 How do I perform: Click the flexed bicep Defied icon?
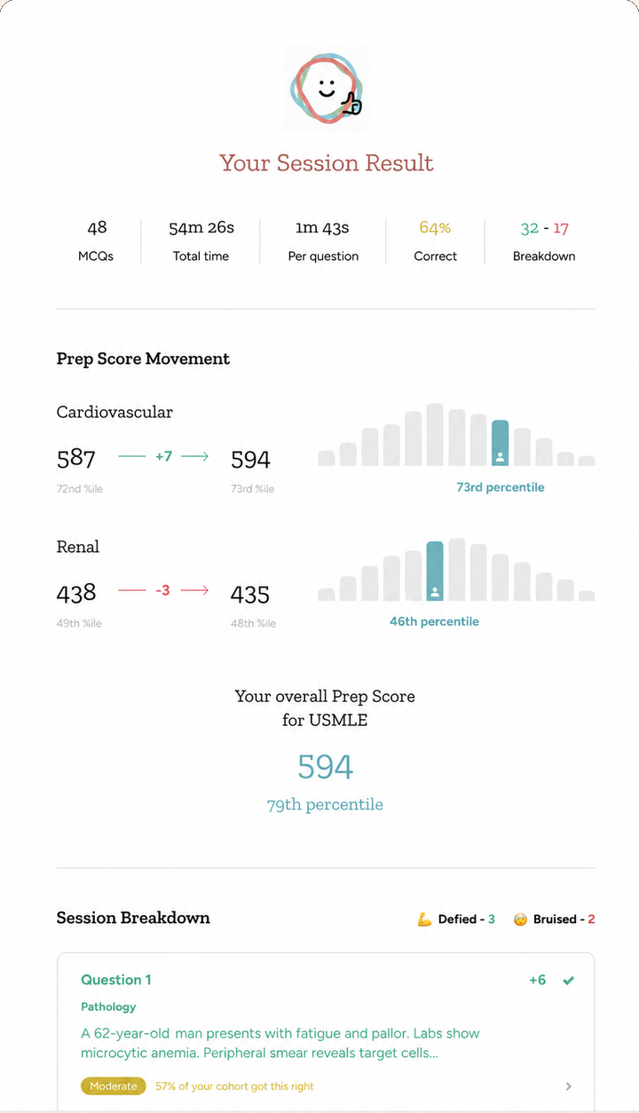click(x=424, y=920)
